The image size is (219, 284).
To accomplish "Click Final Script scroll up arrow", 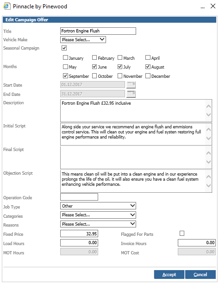I will click(x=208, y=153).
